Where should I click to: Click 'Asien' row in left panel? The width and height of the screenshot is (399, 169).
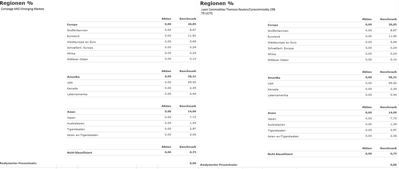pyautogui.click(x=131, y=112)
